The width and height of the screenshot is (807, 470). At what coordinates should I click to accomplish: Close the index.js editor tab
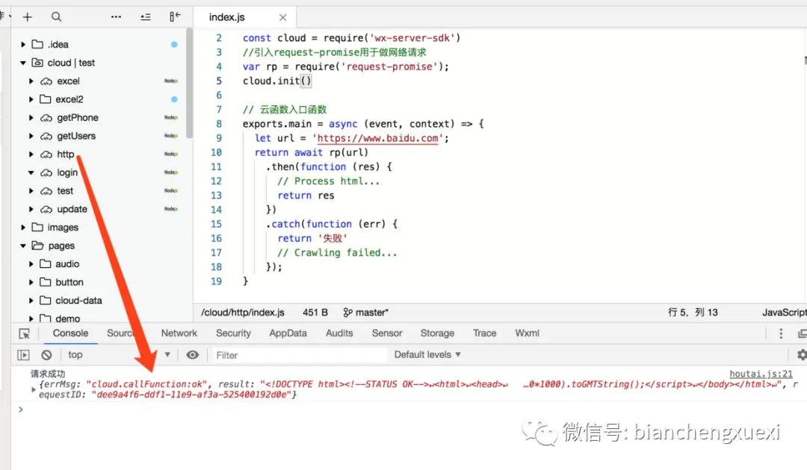pos(282,17)
